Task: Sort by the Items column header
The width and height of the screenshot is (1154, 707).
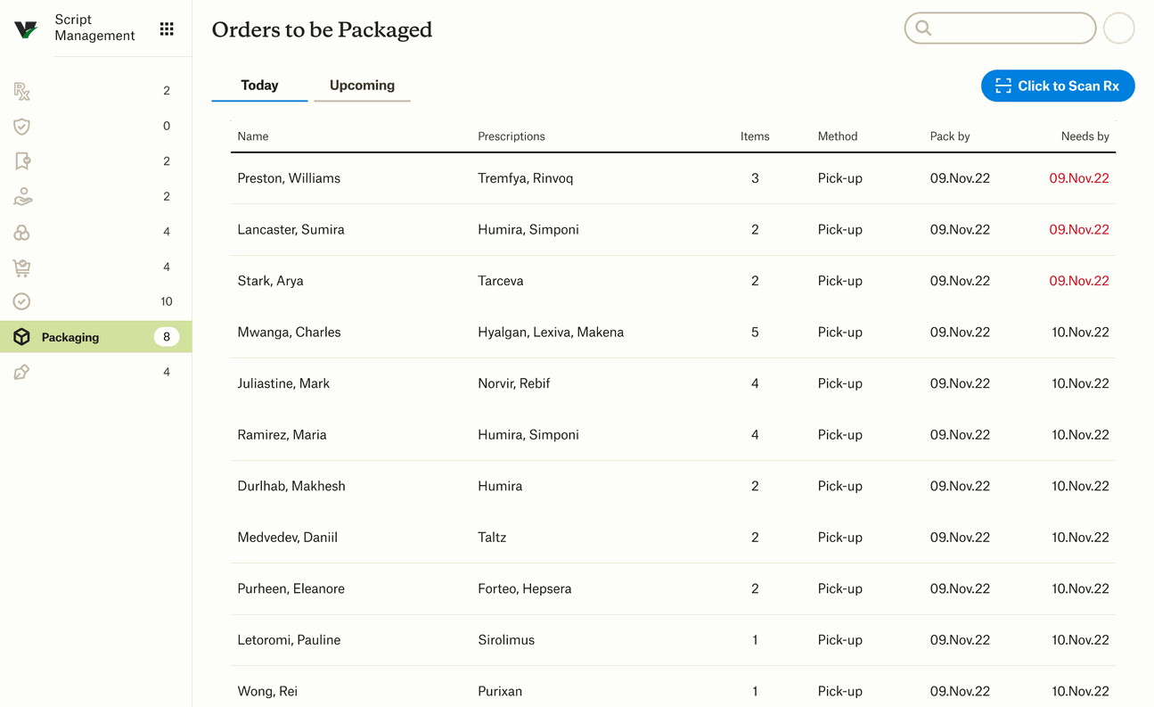Action: click(x=755, y=136)
